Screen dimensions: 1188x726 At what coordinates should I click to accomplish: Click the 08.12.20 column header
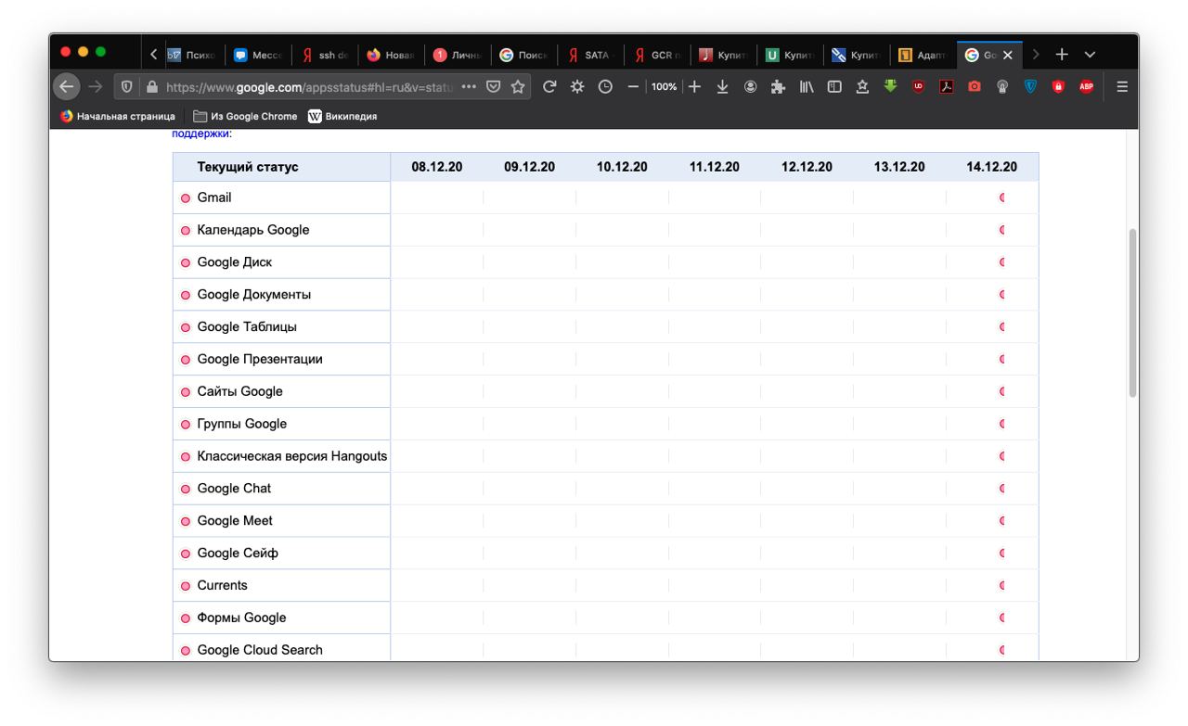pyautogui.click(x=437, y=168)
